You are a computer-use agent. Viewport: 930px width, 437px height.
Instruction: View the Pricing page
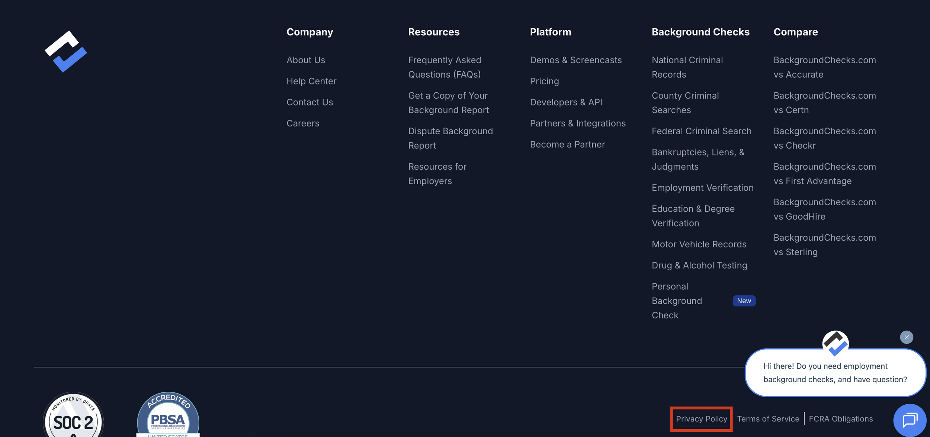[x=544, y=81]
